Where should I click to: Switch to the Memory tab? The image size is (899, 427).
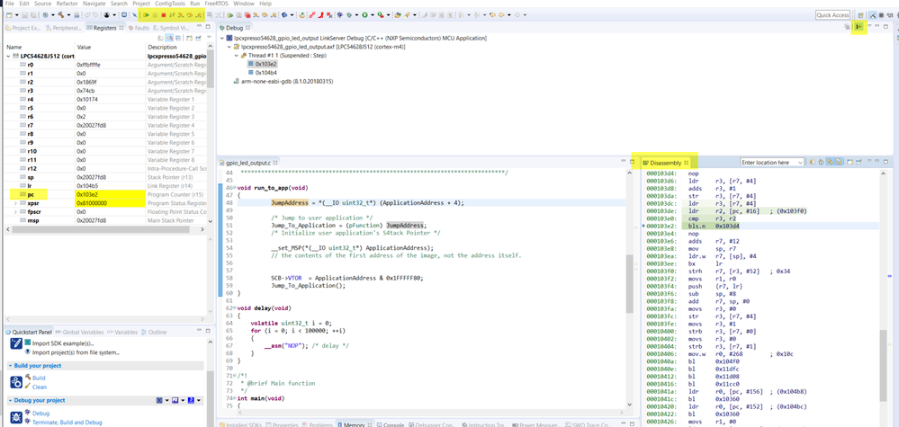[x=353, y=423]
